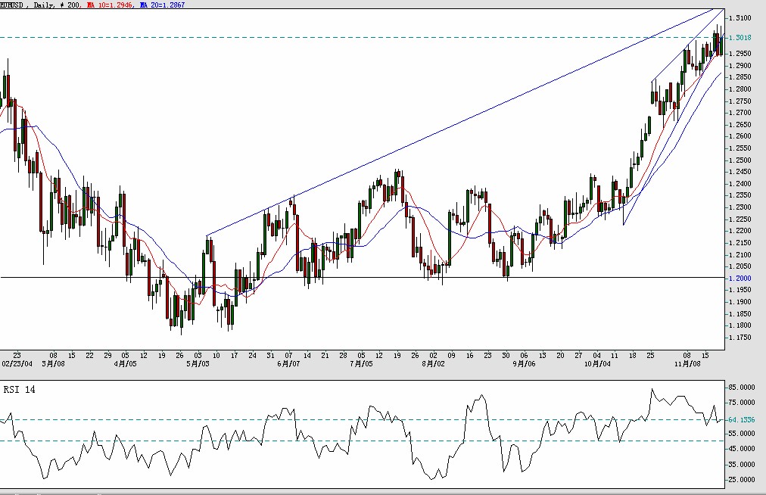The height and width of the screenshot is (495, 766).
Task: Click the 5月/03 month label
Action: [198, 363]
